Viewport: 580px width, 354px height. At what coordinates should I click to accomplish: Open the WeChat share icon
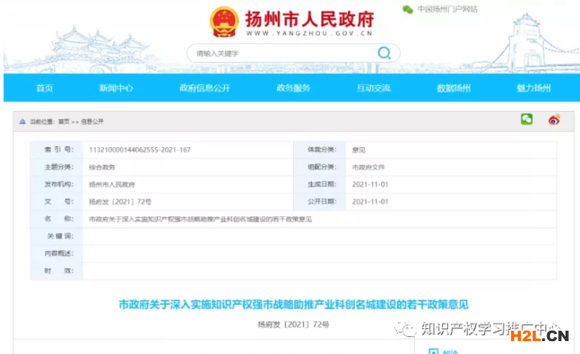click(526, 119)
